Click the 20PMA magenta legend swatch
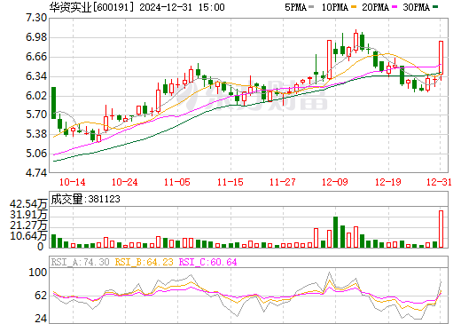461x324 pixels. pos(395,7)
